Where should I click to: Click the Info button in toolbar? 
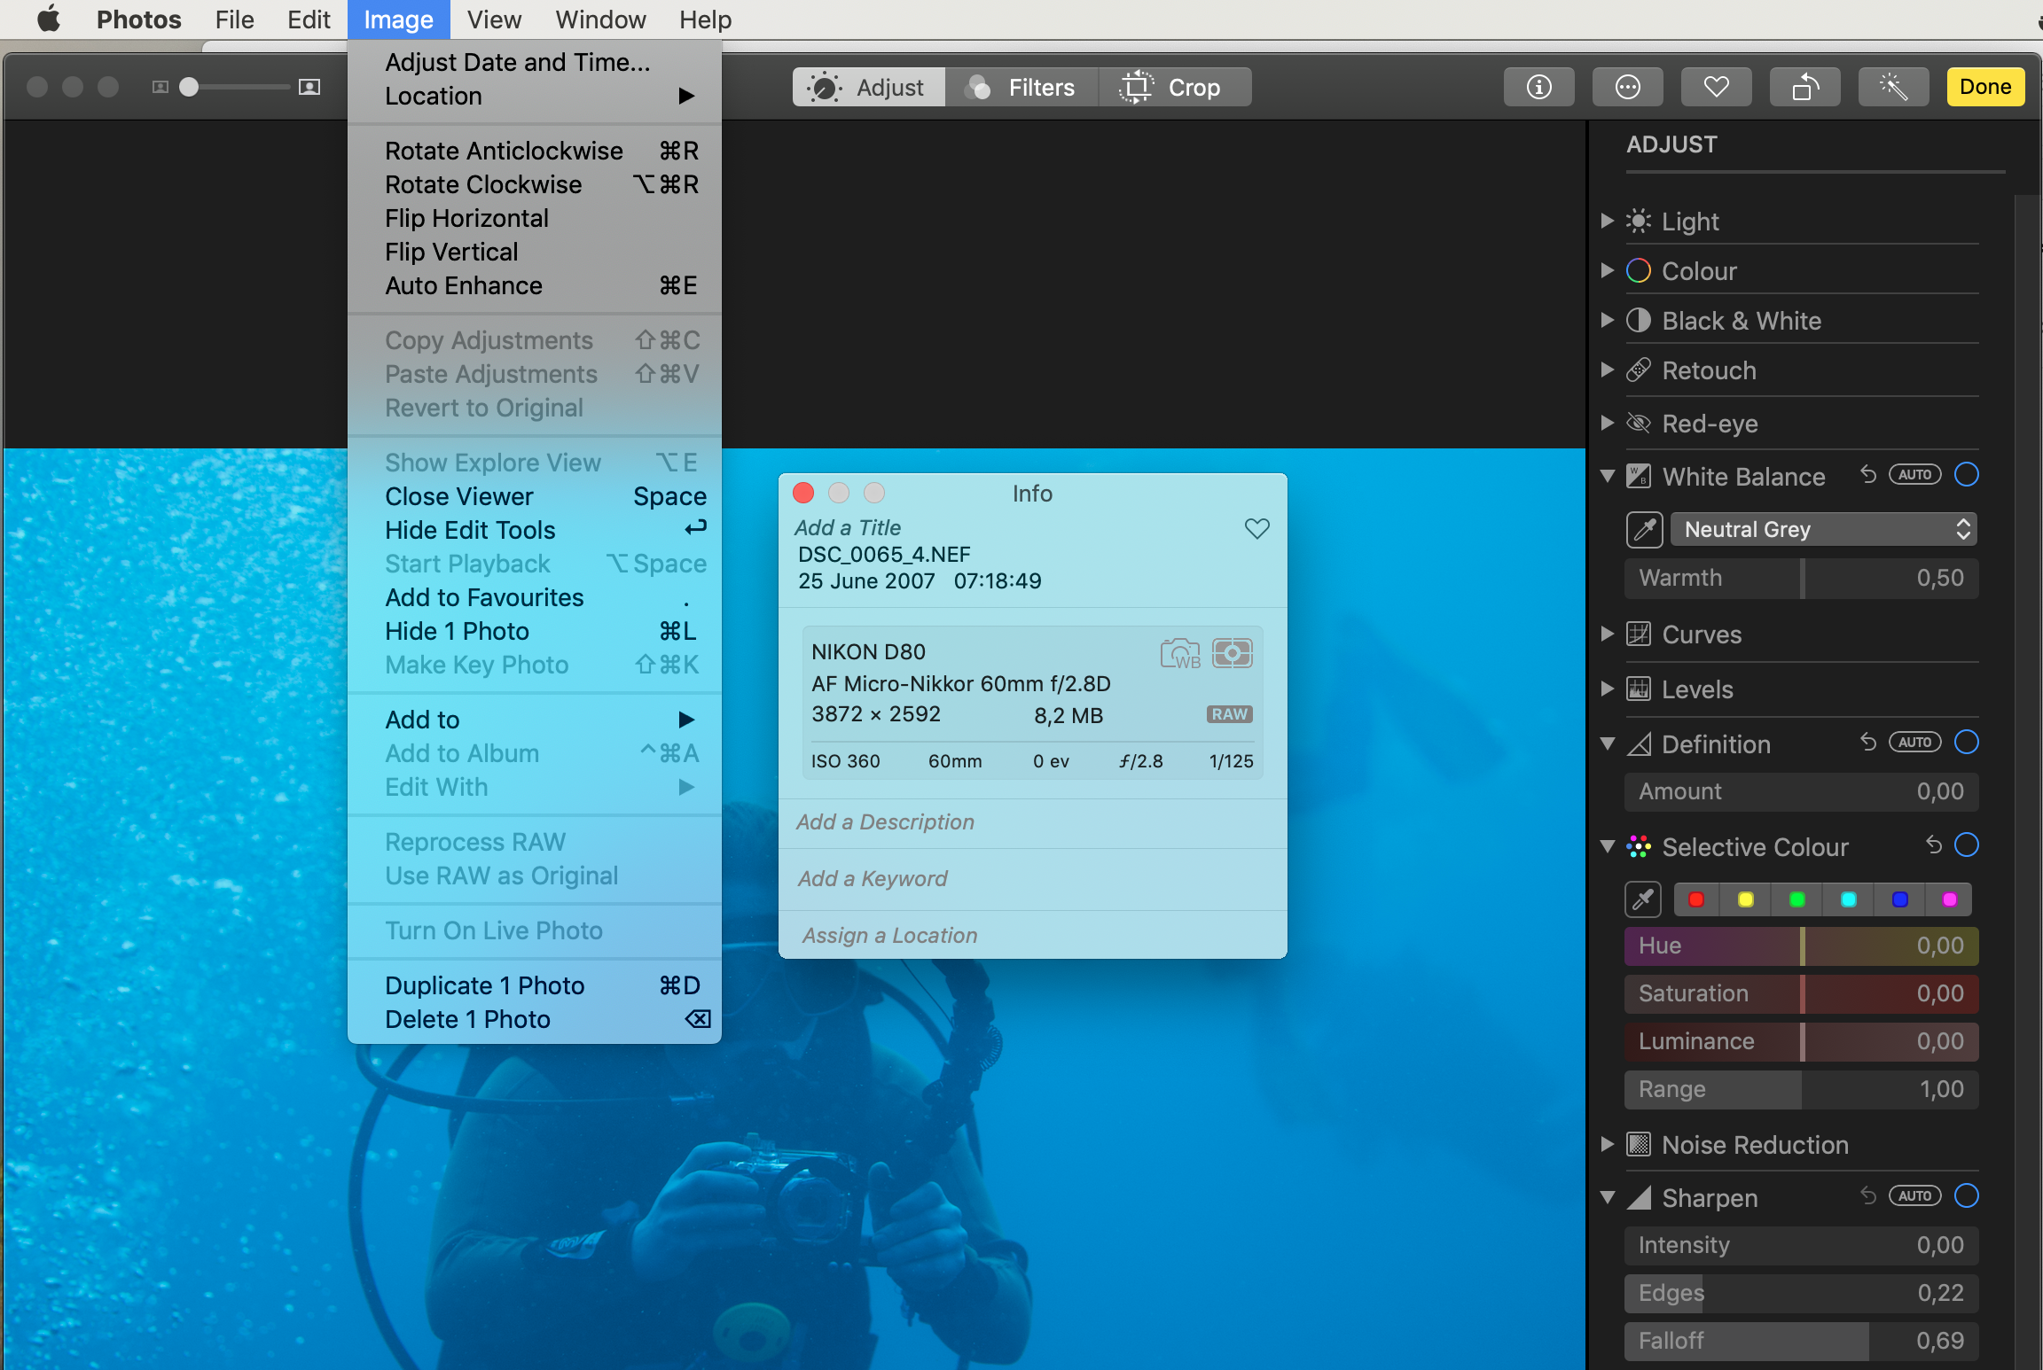(x=1538, y=87)
